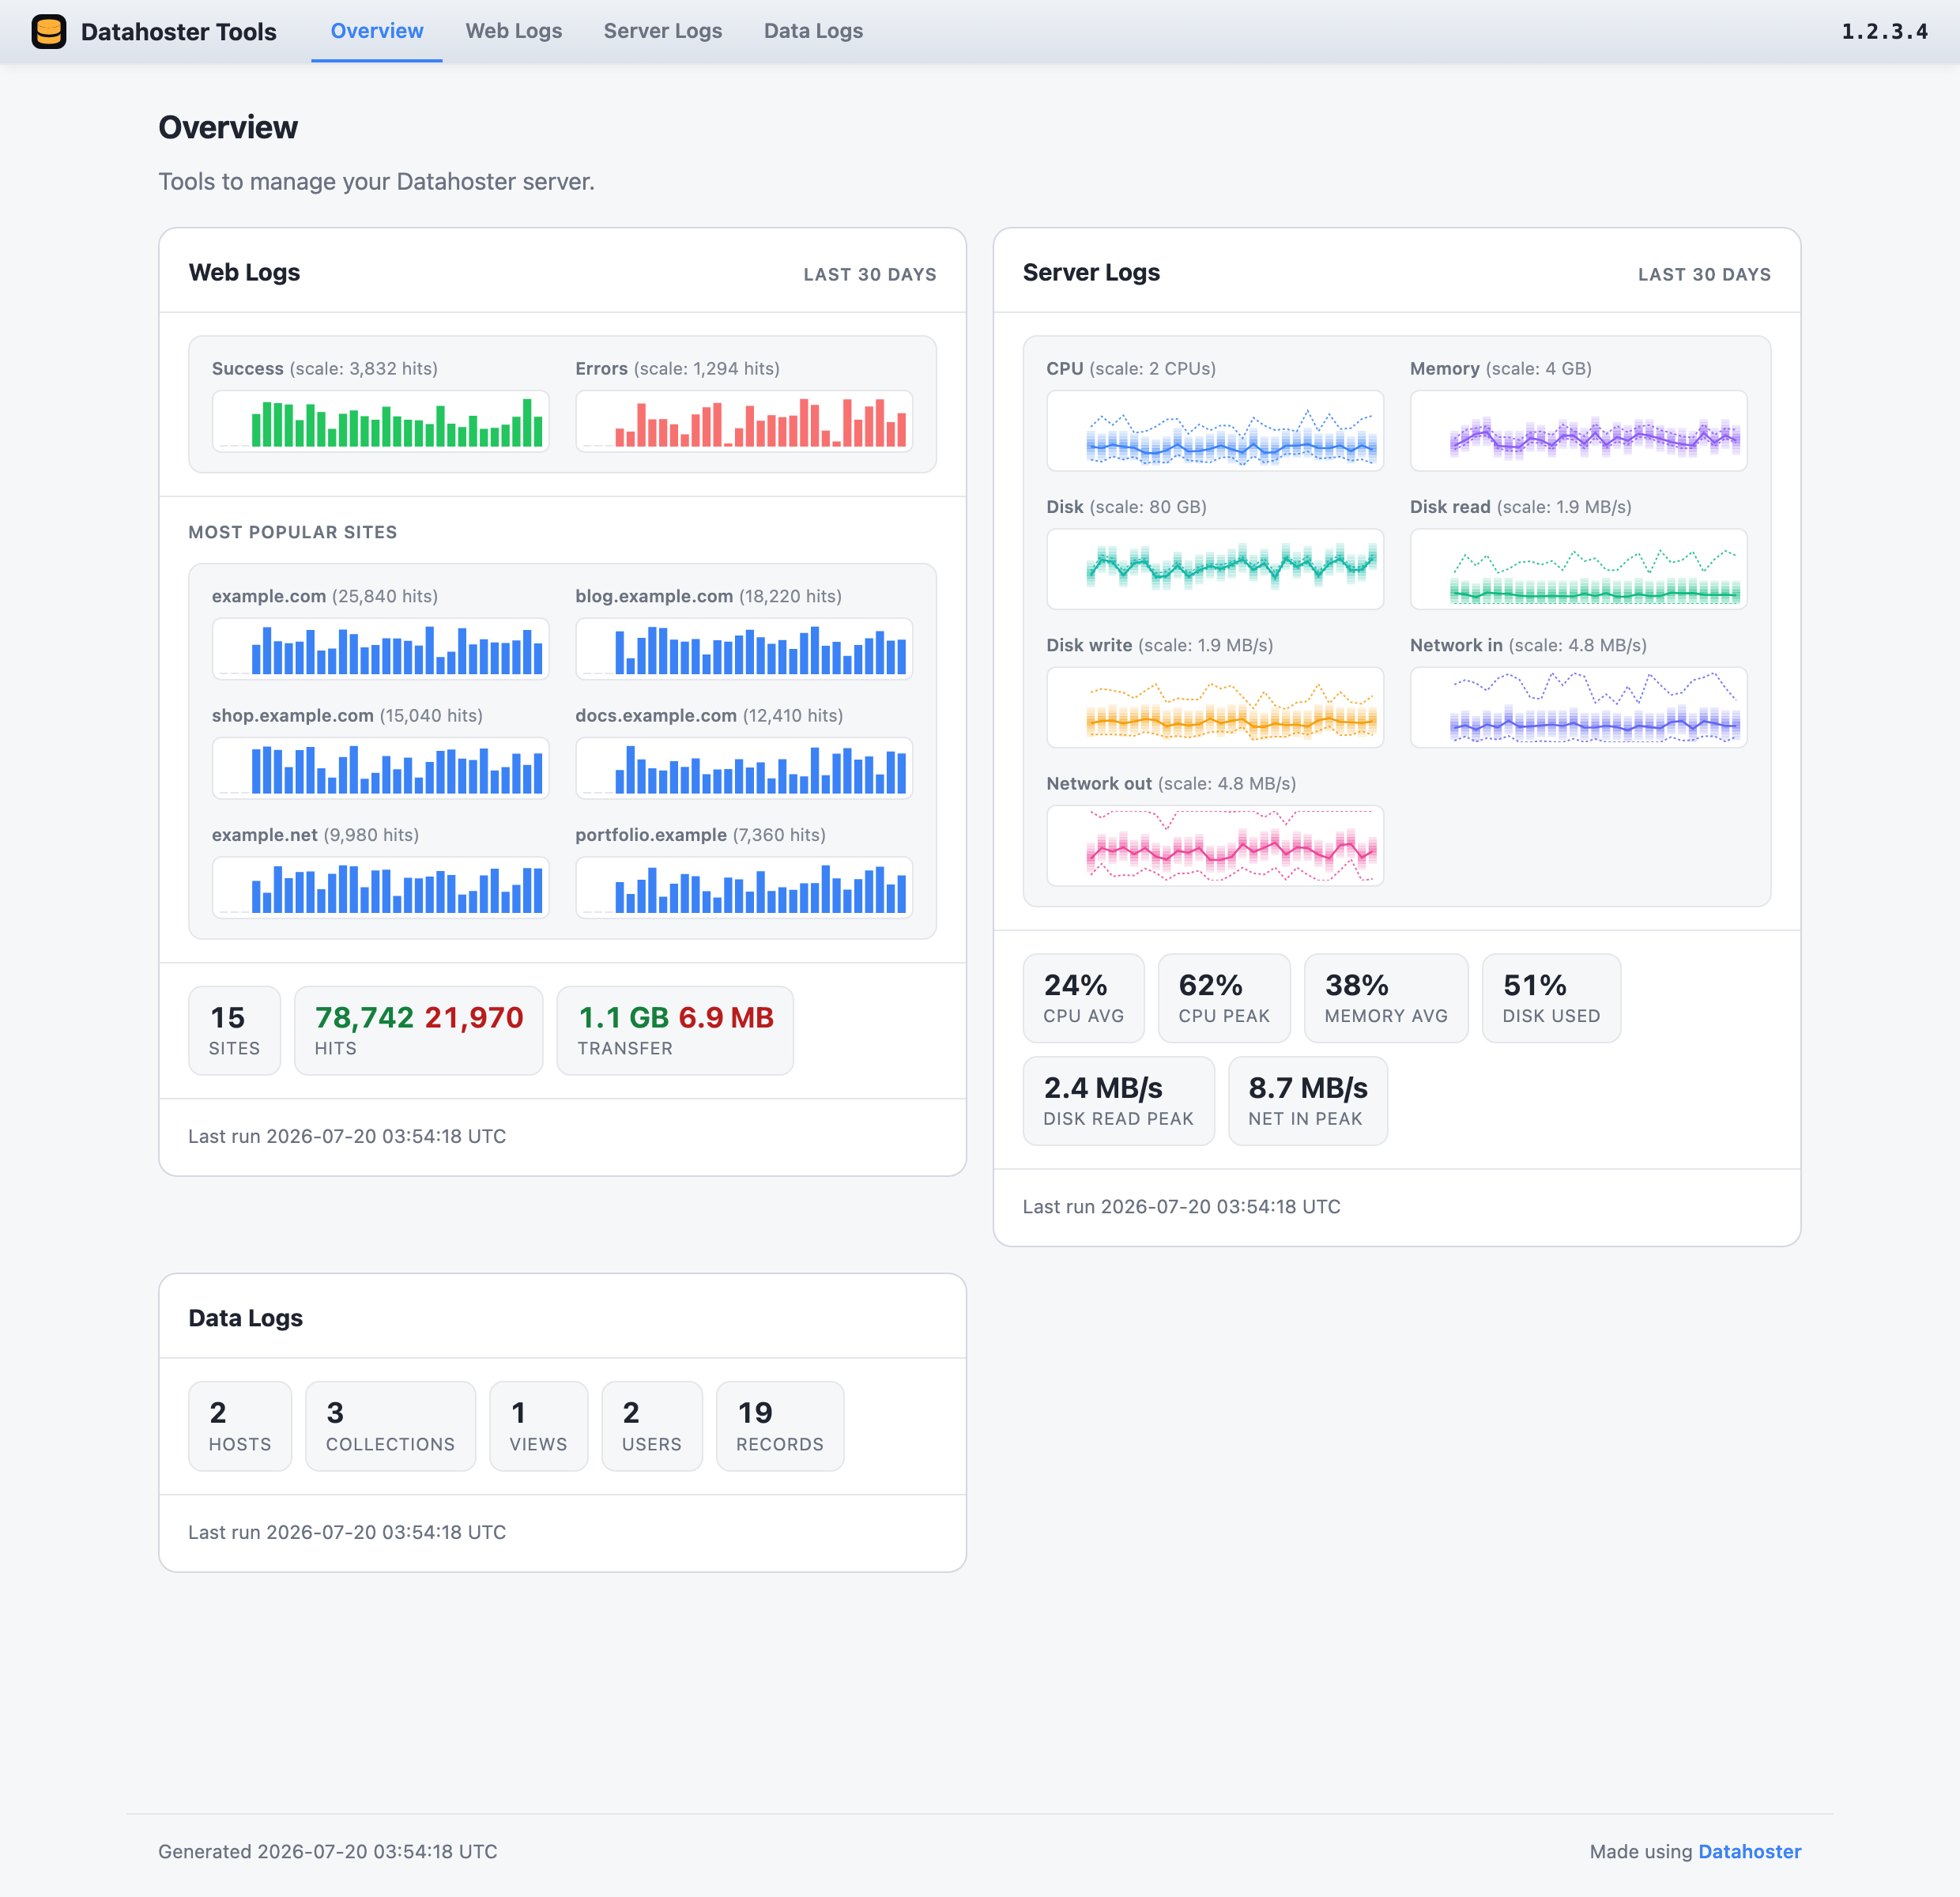Click the 'docs.example.com (12,410 hits)' label
Image resolution: width=1960 pixels, height=1897 pixels.
(x=709, y=715)
